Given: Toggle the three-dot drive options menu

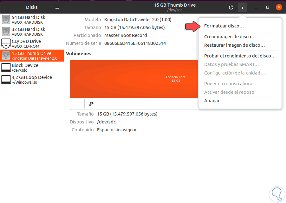Looking at the screenshot, I should [x=243, y=7].
